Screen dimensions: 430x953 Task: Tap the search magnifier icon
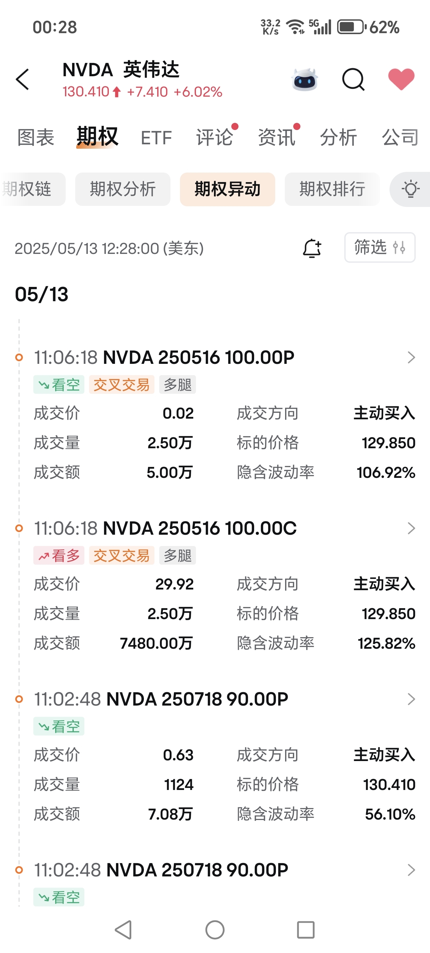353,79
